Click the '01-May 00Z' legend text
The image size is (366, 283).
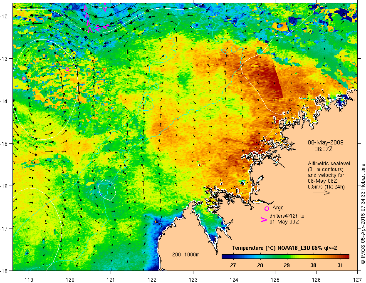[x=284, y=222]
